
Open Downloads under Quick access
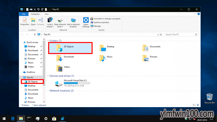click(33, 51)
